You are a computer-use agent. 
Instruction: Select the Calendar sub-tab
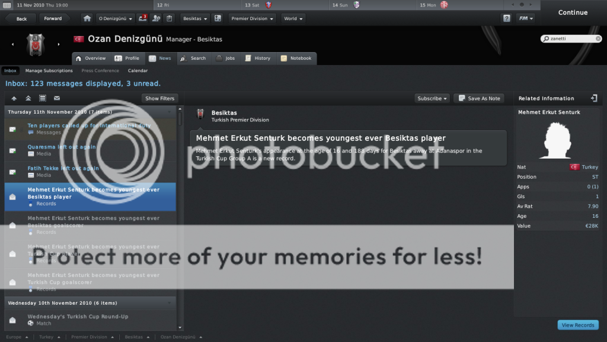coord(138,71)
